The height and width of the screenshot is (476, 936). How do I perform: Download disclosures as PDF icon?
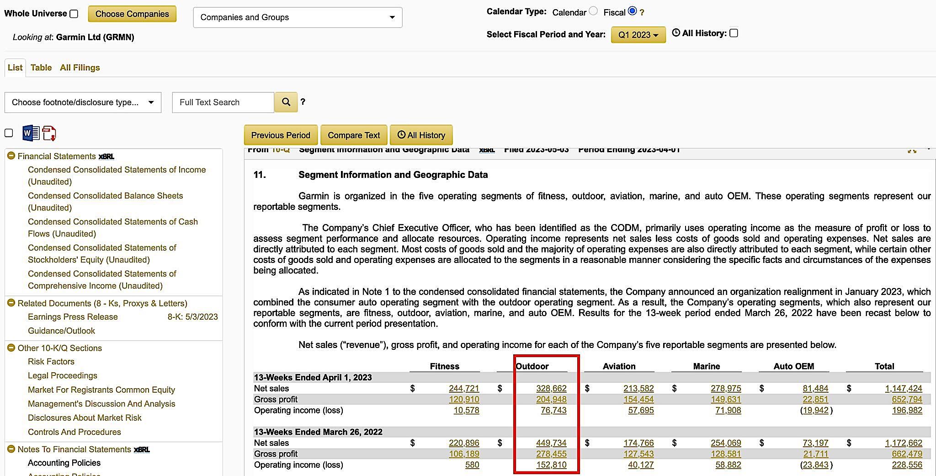49,133
